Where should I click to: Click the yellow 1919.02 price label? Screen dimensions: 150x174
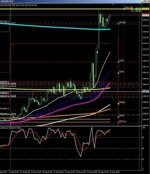tap(146, 9)
